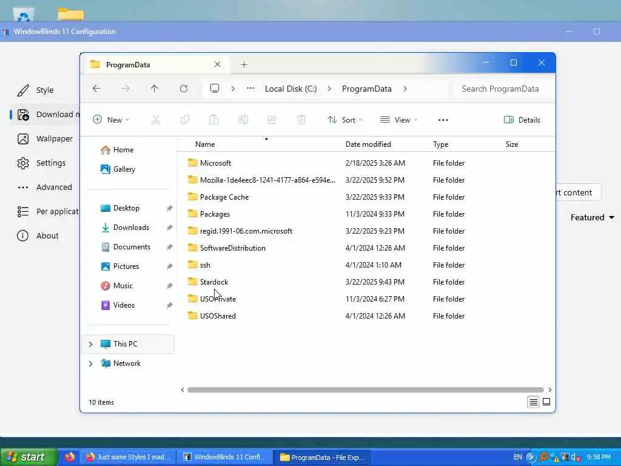Screen dimensions: 621x466
Task: Click Local Disk (C:) breadcrumb
Action: 290,89
